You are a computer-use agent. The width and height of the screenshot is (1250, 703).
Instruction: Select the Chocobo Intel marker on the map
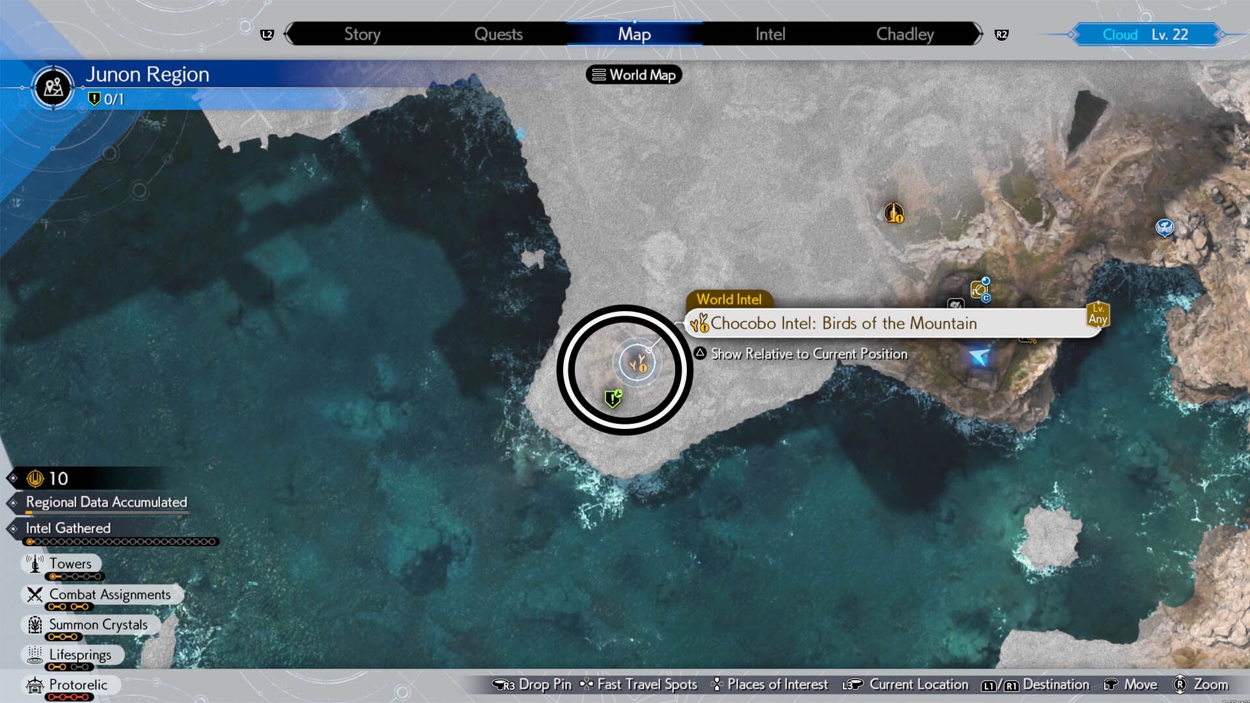point(637,363)
